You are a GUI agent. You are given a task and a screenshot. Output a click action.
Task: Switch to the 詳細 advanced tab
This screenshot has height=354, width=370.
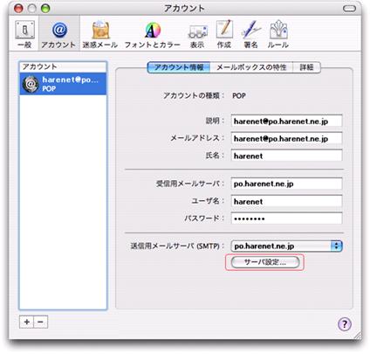coord(306,67)
